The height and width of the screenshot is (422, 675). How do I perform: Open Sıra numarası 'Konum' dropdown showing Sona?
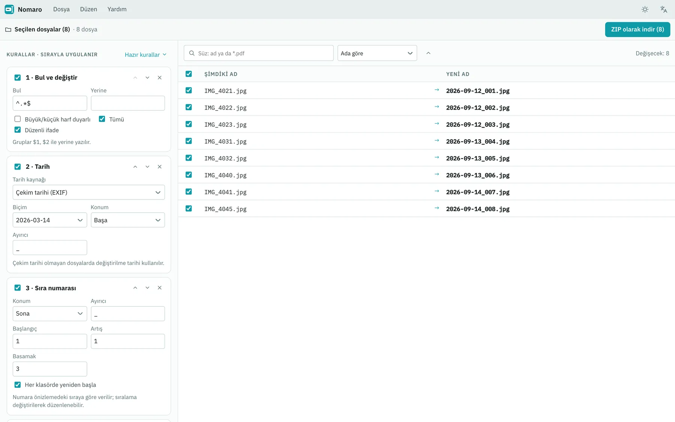coord(50,314)
